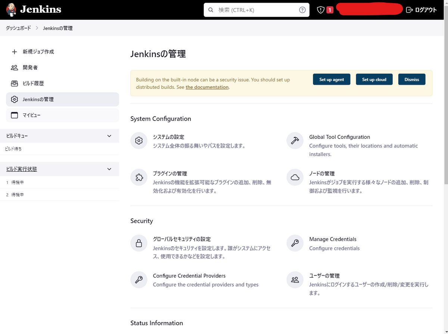The image size is (448, 334).
Task: Click the Set up cloud button
Action: [374, 79]
